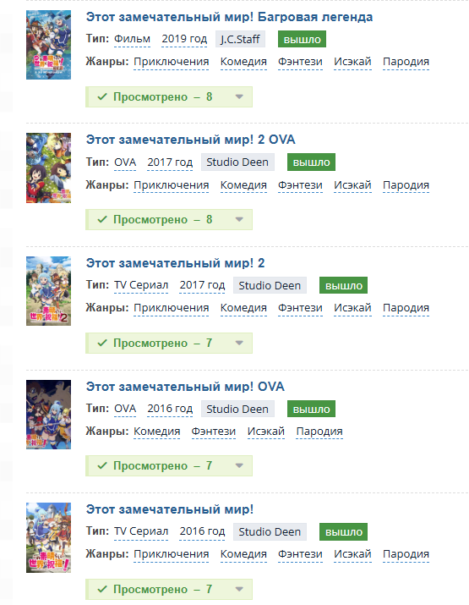Expand status dropdown arrow for 2016 OVA
This screenshot has height=605, width=469.
(x=239, y=465)
